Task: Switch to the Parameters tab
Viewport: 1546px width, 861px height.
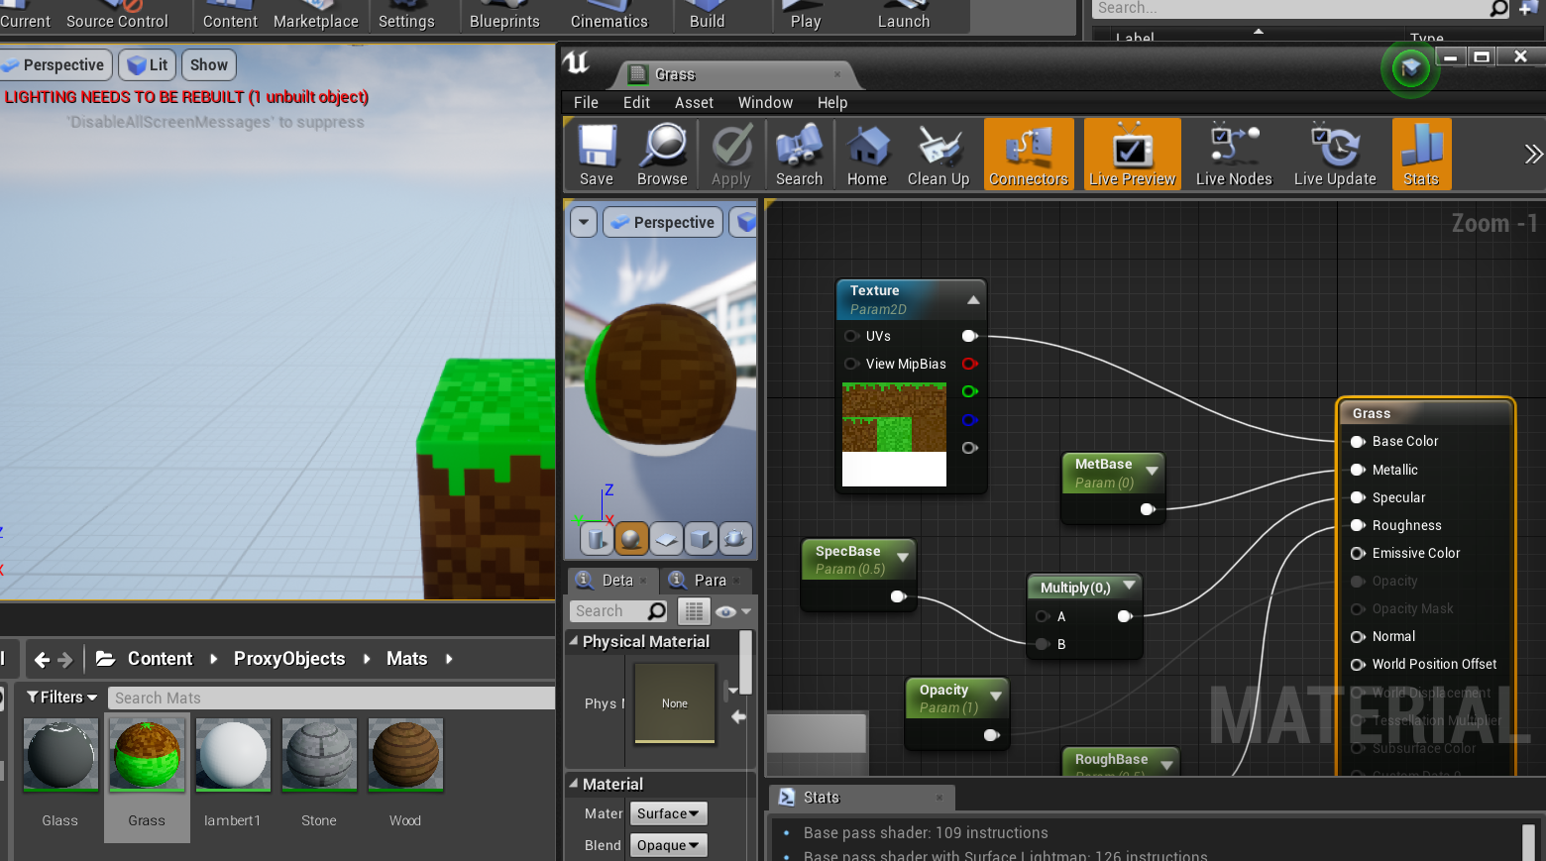Action: pos(705,580)
